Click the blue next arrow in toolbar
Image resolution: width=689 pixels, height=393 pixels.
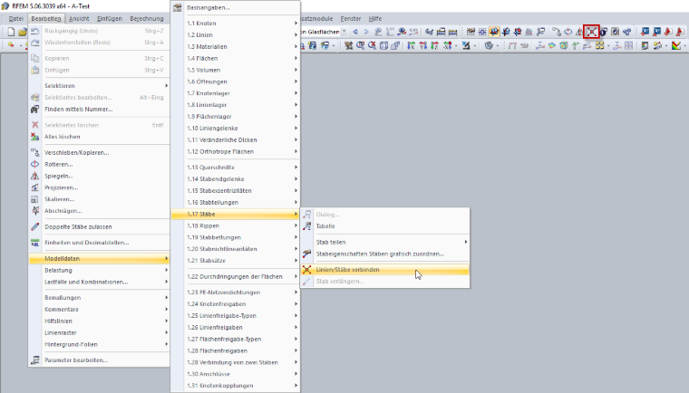point(366,32)
